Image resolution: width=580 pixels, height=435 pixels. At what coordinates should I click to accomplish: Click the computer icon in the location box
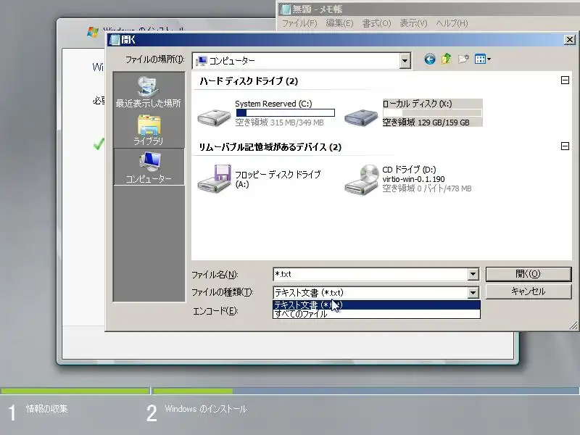pyautogui.click(x=202, y=61)
